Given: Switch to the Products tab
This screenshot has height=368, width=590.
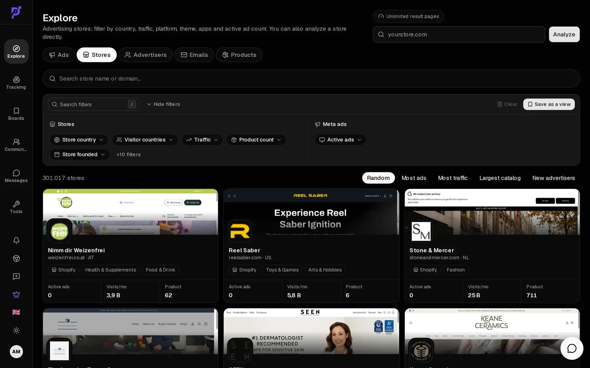Looking at the screenshot, I should pos(239,55).
